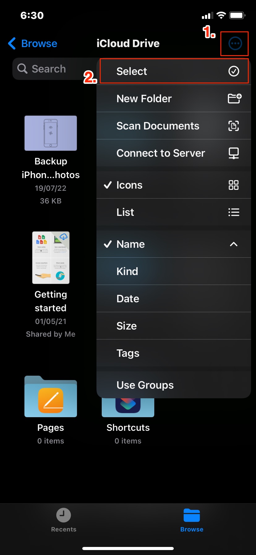256x555 pixels.
Task: Tap the Connect to Server monitor icon
Action: (x=234, y=153)
